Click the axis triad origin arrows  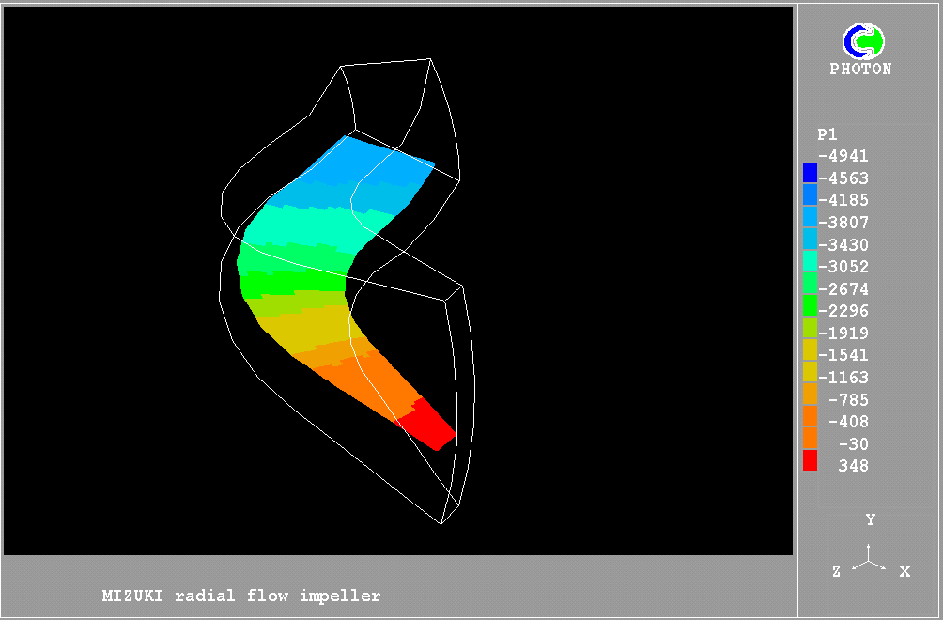click(870, 562)
